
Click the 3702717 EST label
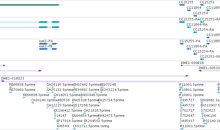pos(187,111)
